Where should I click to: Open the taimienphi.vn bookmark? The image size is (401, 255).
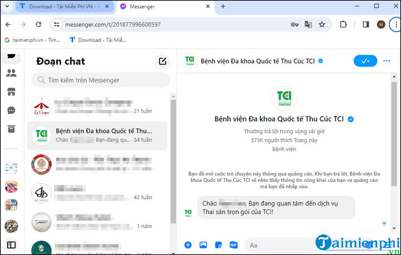coord(32,40)
